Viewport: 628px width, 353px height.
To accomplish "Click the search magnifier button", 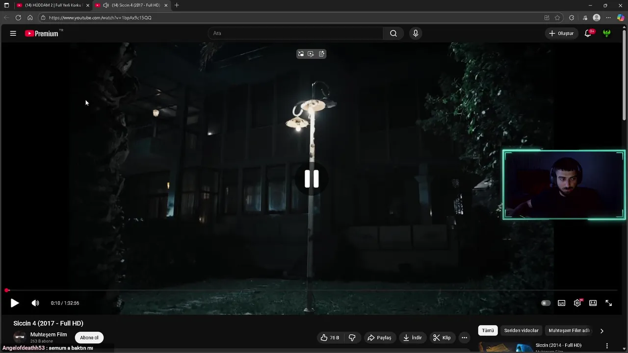I will (x=393, y=33).
